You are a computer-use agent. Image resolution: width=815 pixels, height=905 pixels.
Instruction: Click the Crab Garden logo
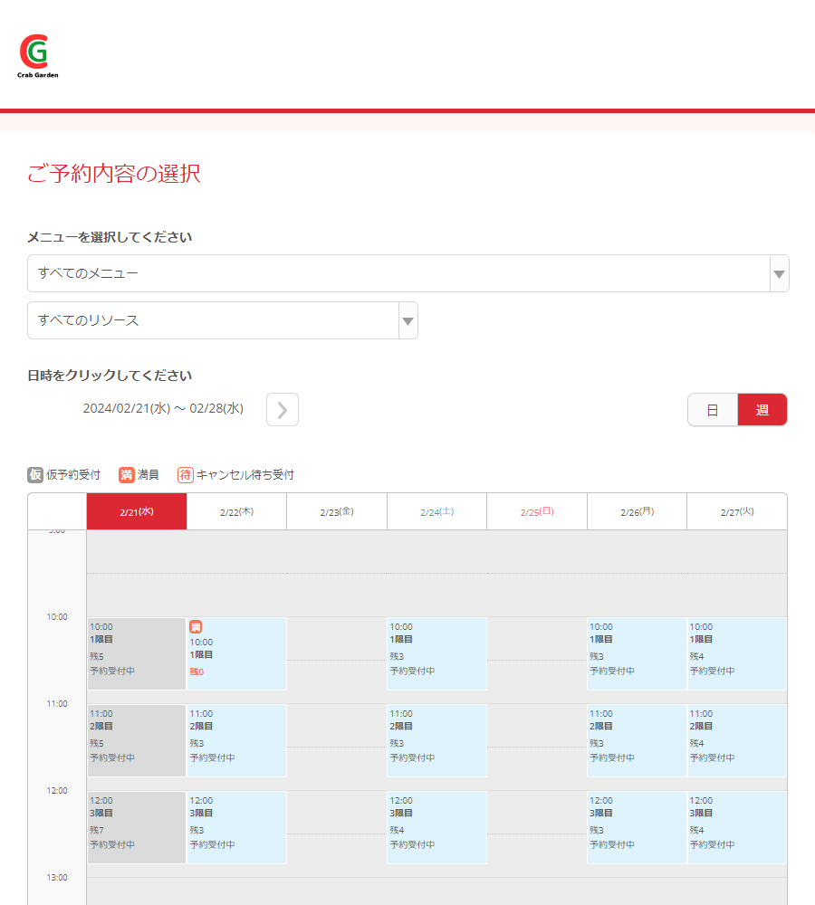point(37,56)
